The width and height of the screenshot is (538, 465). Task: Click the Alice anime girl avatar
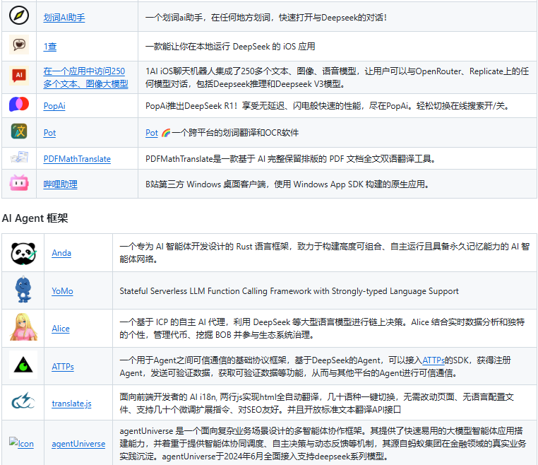coord(23,327)
